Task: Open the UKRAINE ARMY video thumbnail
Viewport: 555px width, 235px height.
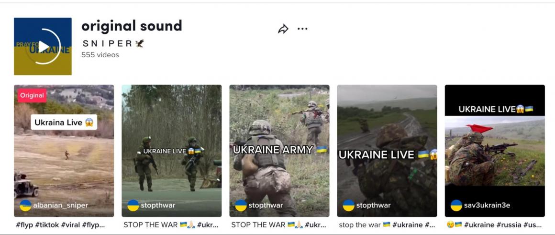Action: tap(279, 151)
